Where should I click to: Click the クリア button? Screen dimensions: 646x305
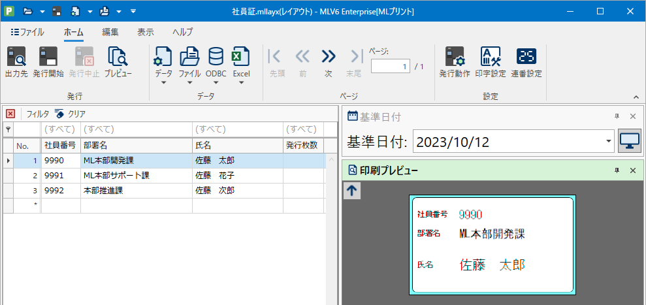click(71, 114)
